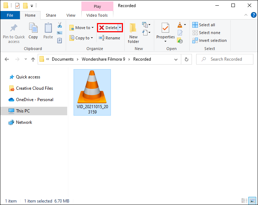Screen dimensions: 258x205
Task: Expand the Delete dropdown arrow
Action: [x=120, y=28]
